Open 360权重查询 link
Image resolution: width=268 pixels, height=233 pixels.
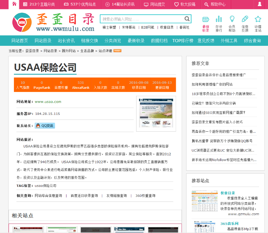point(145,196)
